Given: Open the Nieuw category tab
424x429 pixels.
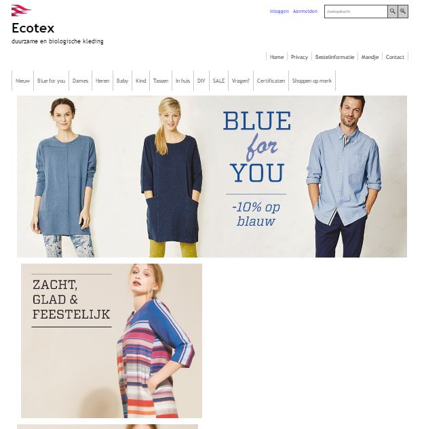Looking at the screenshot, I should (22, 81).
